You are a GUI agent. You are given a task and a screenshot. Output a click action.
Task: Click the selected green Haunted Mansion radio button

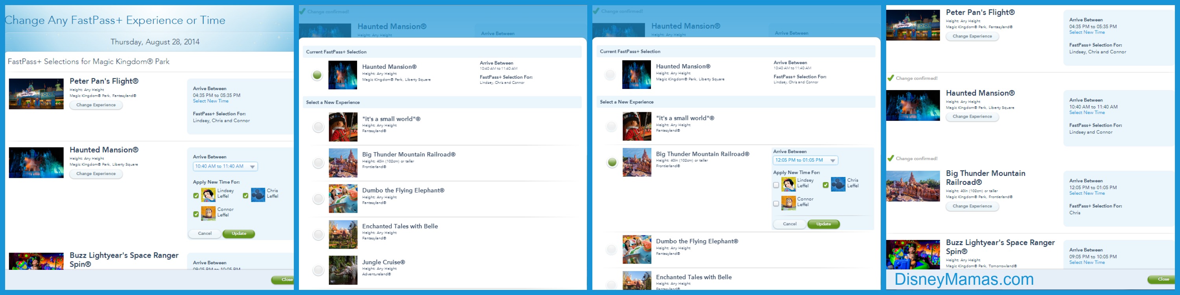click(x=317, y=75)
